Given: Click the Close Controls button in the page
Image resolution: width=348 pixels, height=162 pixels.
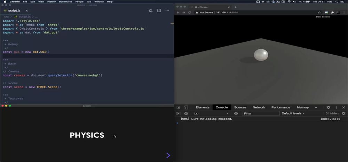Looking at the screenshot, I should [323, 17].
